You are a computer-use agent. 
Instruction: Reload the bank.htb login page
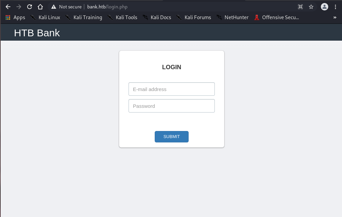click(x=30, y=7)
